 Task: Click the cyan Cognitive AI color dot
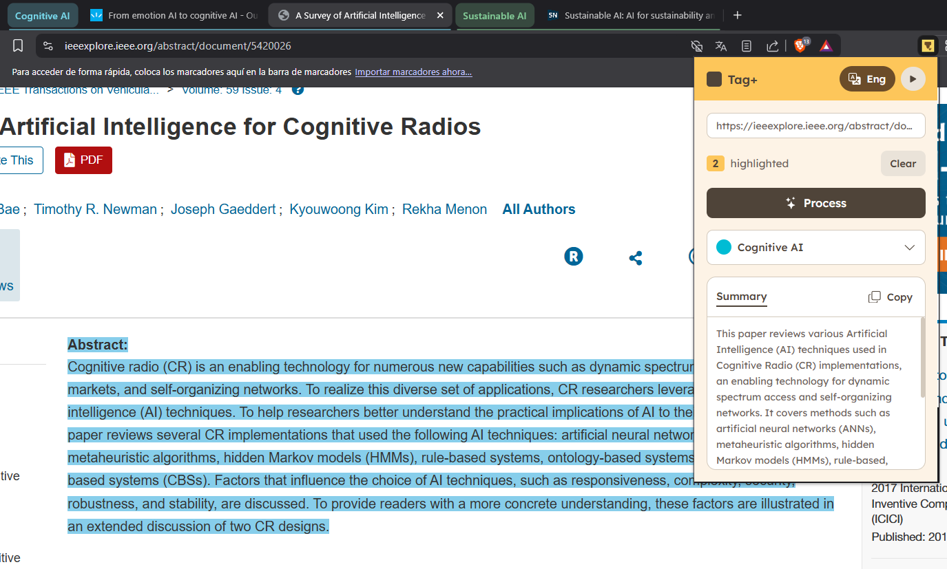724,248
